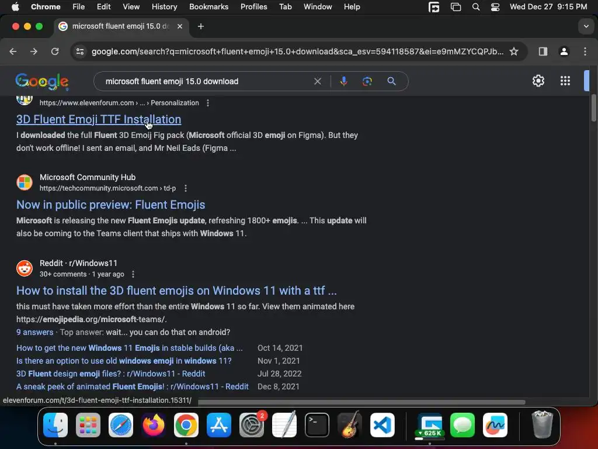Open GarageBand from the Dock
598x449 pixels.
[349, 424]
